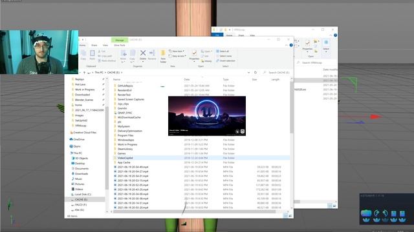Click the Select icon in rear VRMocap window

coord(326,43)
